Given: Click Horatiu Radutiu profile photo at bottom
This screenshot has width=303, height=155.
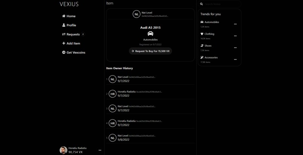Looking at the screenshot, I should coord(64,150).
